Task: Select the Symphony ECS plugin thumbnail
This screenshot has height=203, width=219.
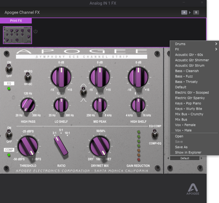Action: [x=18, y=35]
